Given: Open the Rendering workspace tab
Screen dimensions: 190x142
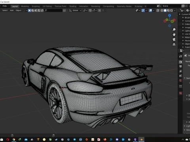Looking at the screenshot, I should pos(95,6).
